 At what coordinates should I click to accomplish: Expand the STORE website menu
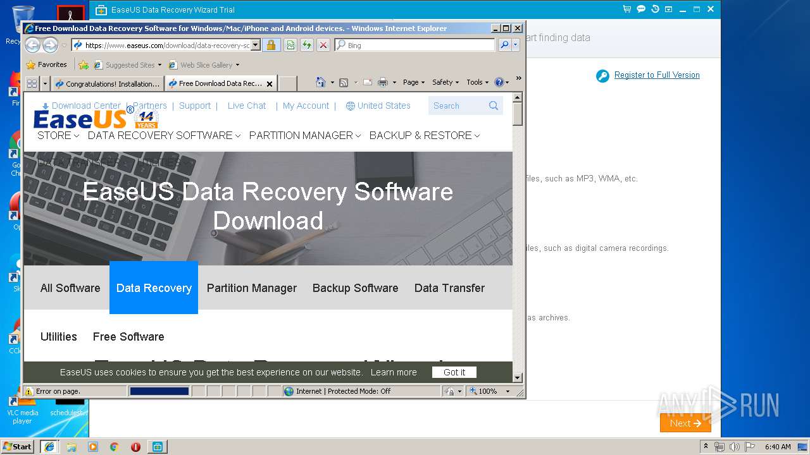pos(58,135)
